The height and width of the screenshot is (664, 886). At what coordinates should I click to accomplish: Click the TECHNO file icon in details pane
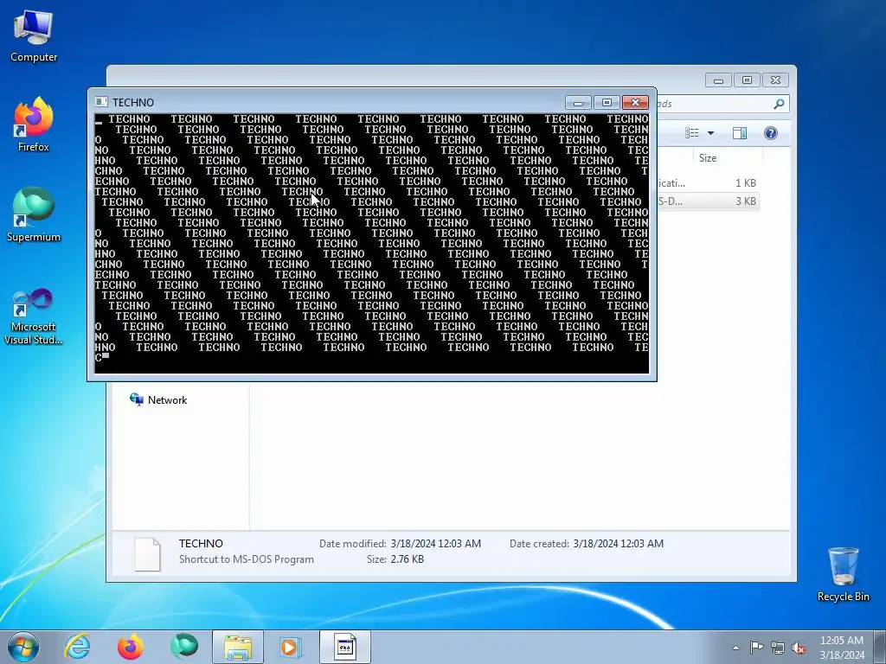147,553
